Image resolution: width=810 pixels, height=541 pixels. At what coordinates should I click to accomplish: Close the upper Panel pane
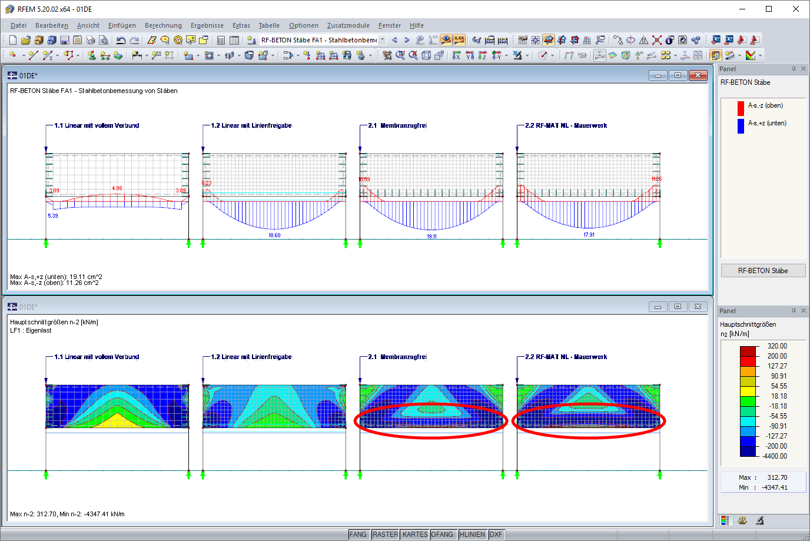click(x=804, y=69)
